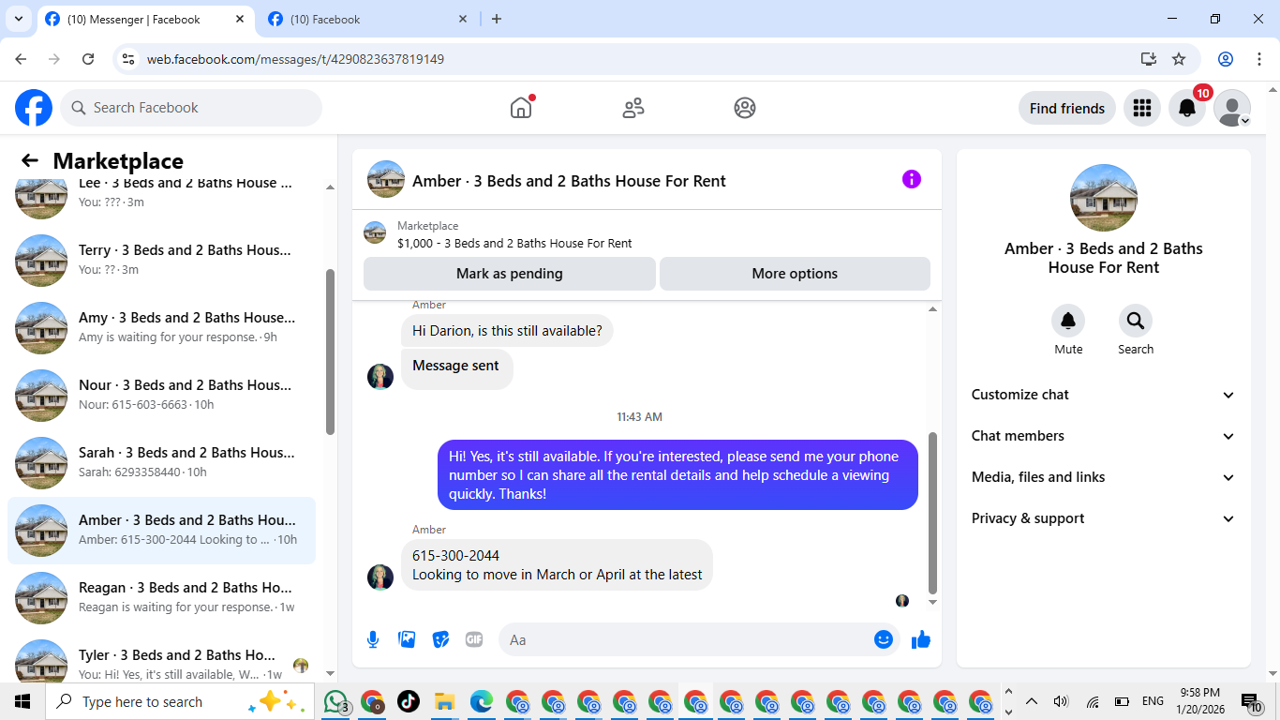
Task: Click the Find friends button
Action: pos(1067,108)
